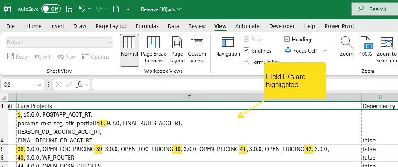Open the Name Box dropdown
The width and height of the screenshot is (398, 167).
pos(39,85)
